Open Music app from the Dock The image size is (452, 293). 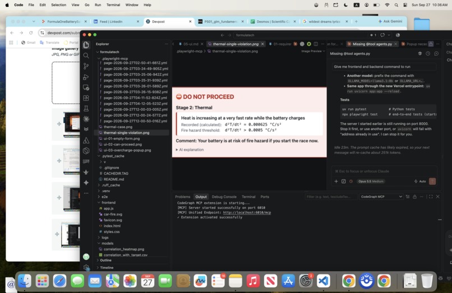coord(253,281)
